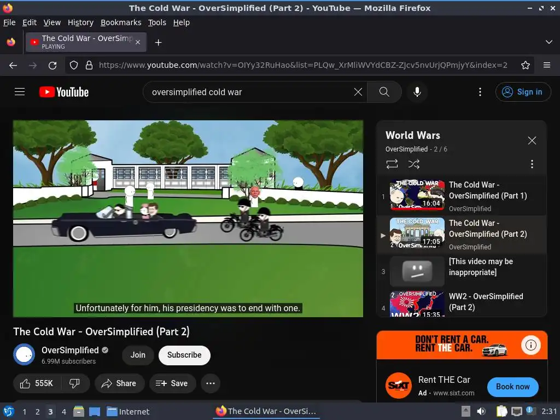Click the search magnifier button
The width and height of the screenshot is (560, 420).
(x=384, y=92)
